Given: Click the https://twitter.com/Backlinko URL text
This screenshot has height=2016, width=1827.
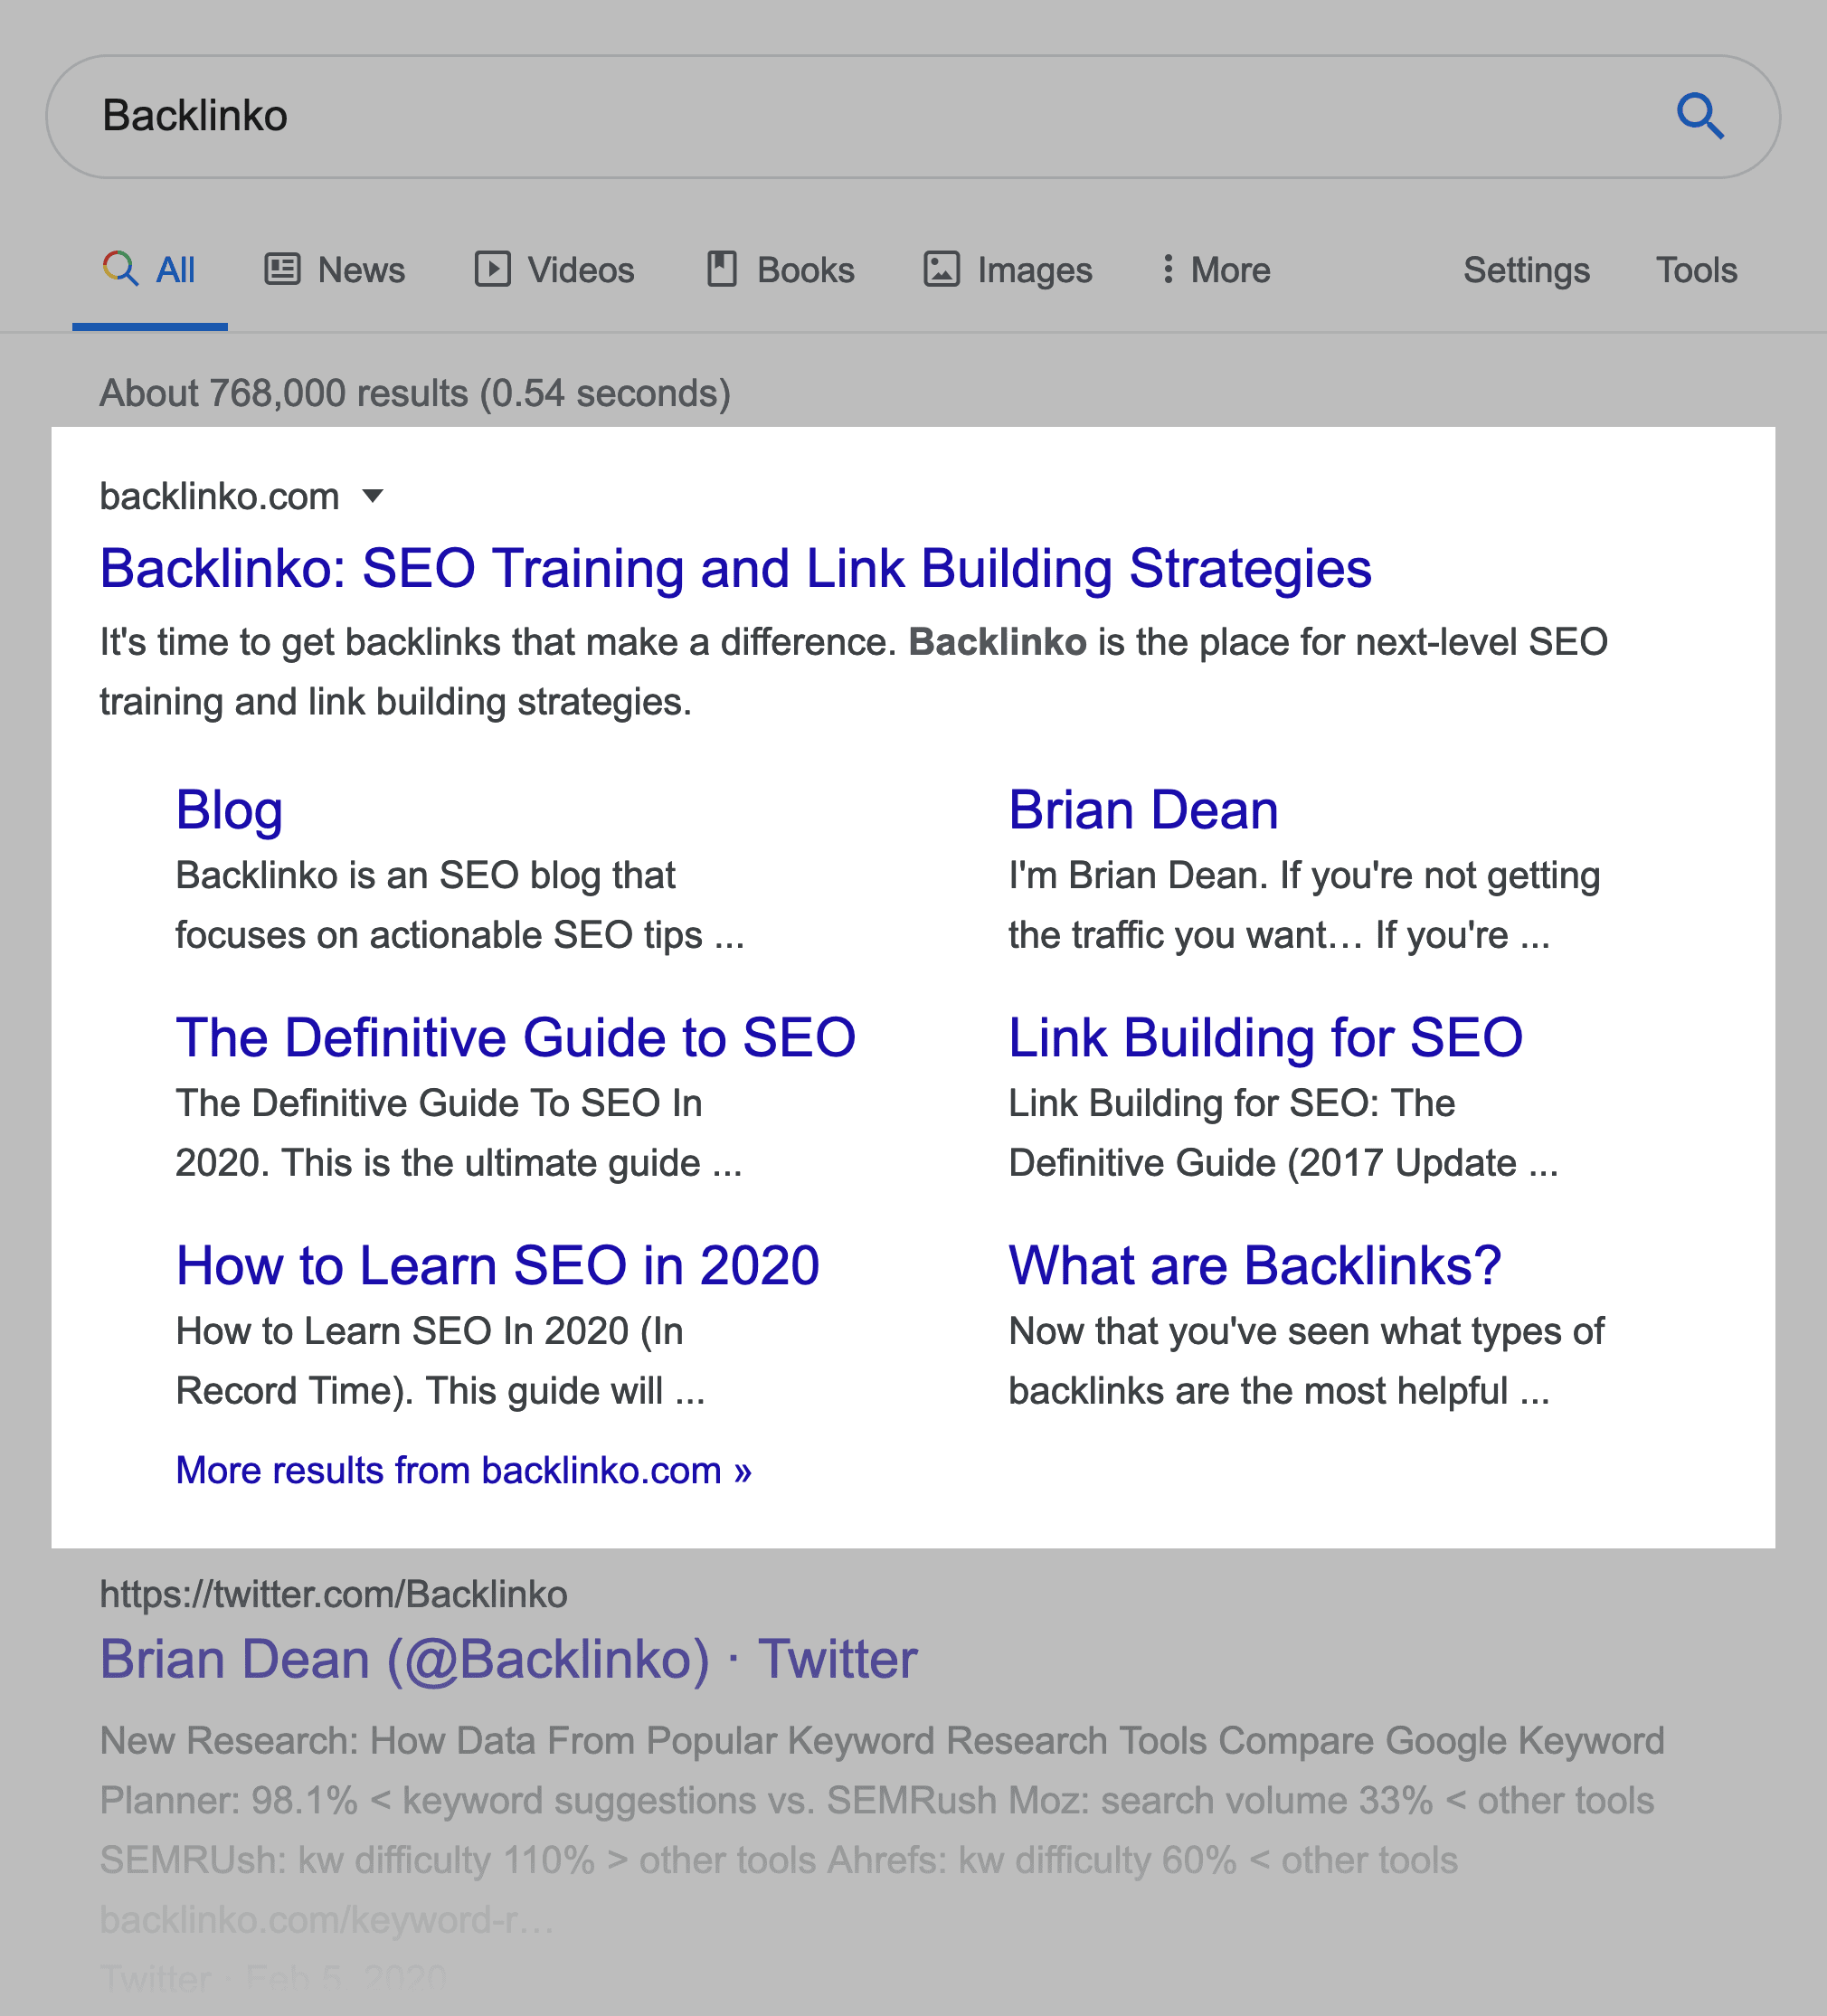Looking at the screenshot, I should coord(333,1594).
